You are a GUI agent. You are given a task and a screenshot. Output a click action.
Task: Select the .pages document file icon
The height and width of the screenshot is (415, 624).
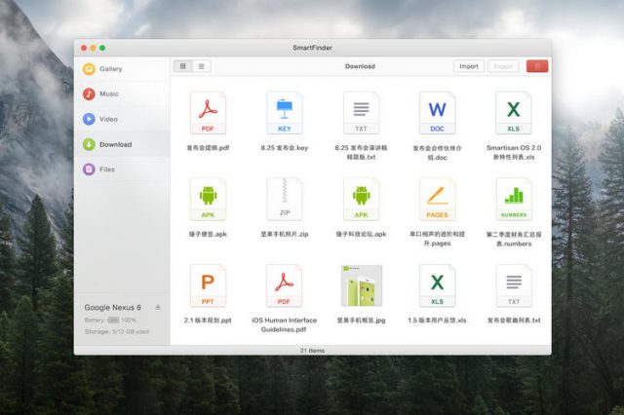(437, 200)
